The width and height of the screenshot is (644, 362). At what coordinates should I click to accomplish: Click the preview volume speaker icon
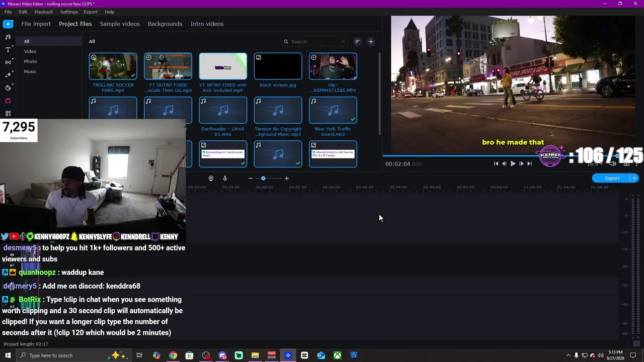(x=613, y=164)
